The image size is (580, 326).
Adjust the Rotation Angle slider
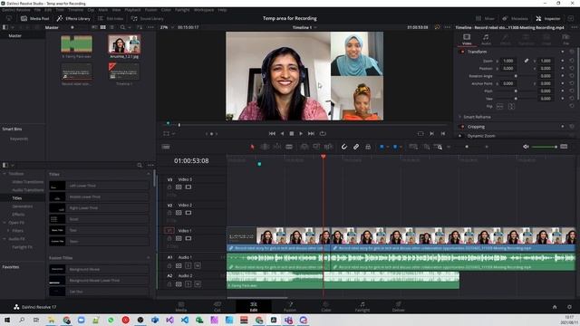click(516, 76)
